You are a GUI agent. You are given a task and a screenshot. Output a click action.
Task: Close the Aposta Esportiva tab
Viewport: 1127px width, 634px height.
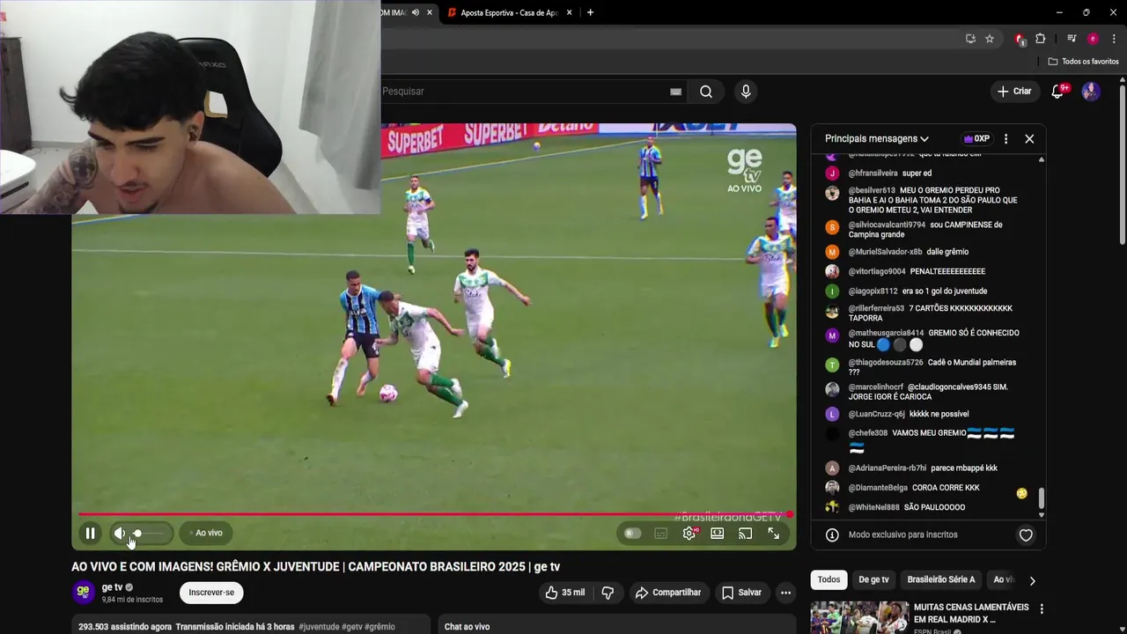pyautogui.click(x=570, y=12)
